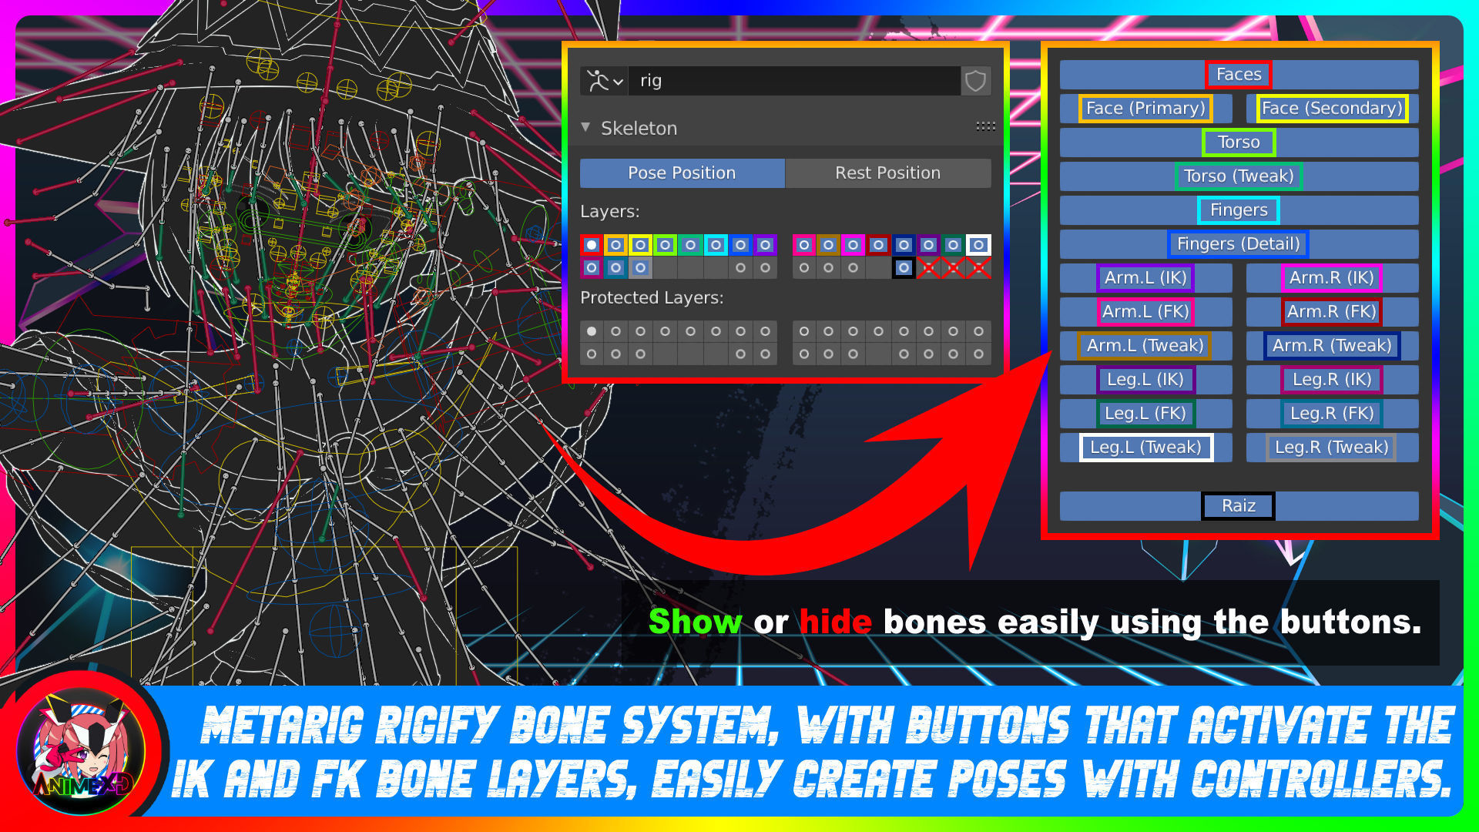Toggle Torso (Tweak) bone layer visibility
Image resolution: width=1479 pixels, height=832 pixels.
1238,176
